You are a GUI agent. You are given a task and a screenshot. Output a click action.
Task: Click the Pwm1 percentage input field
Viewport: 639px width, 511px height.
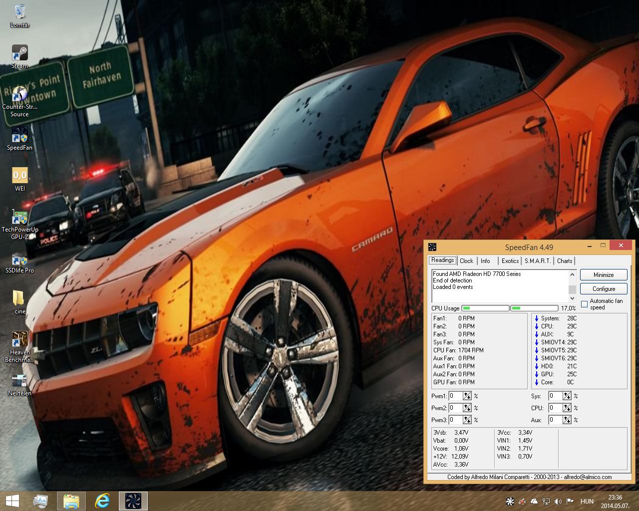[x=456, y=396]
